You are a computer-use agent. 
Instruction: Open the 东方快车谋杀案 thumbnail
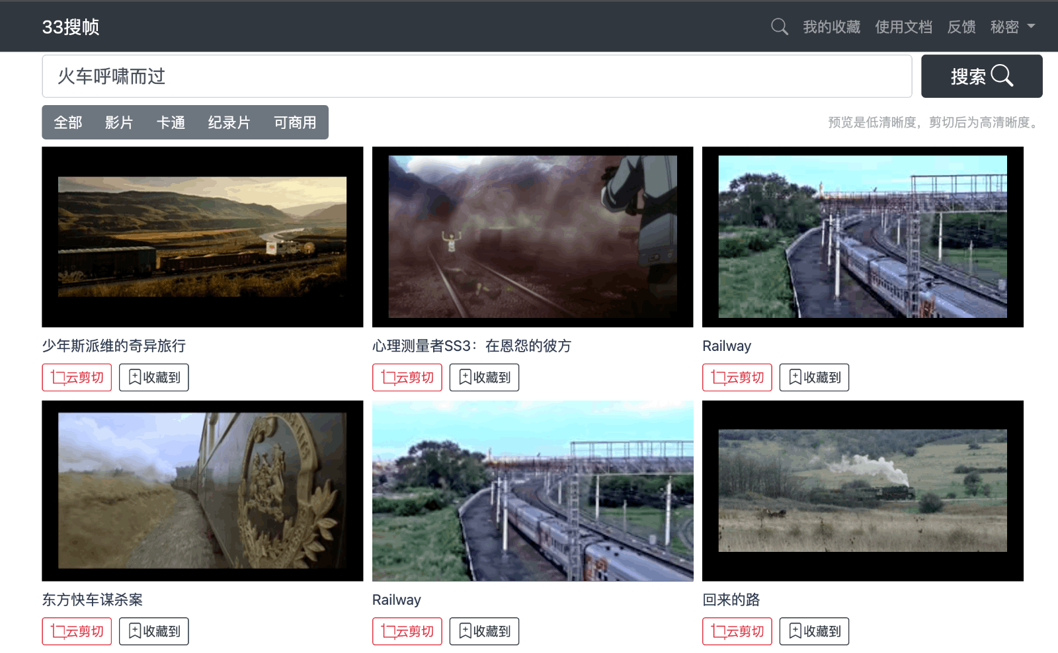point(202,490)
